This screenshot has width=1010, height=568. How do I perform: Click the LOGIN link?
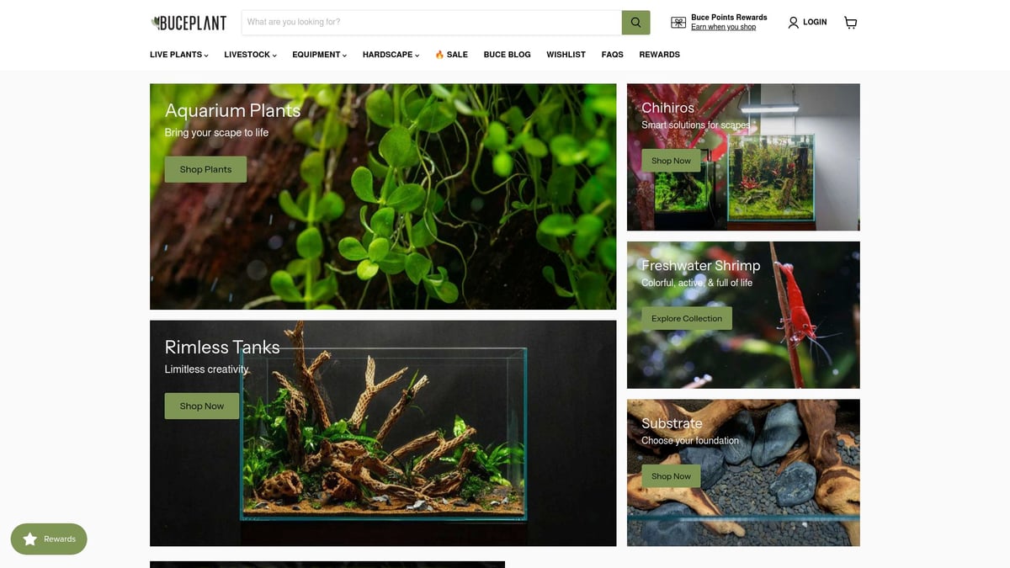click(815, 23)
